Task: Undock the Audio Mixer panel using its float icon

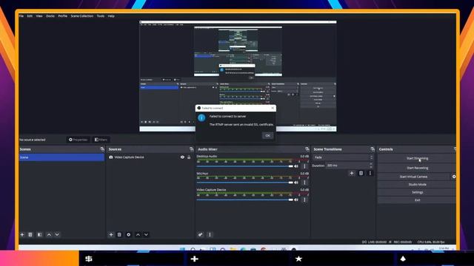Action: coord(307,149)
